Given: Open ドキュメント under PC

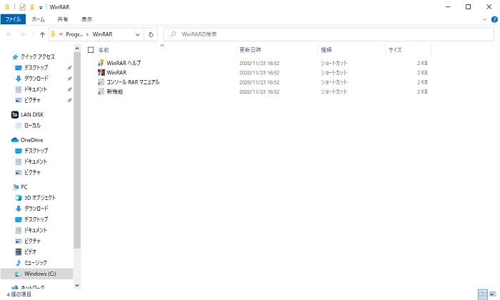Looking at the screenshot, I should (x=36, y=230).
